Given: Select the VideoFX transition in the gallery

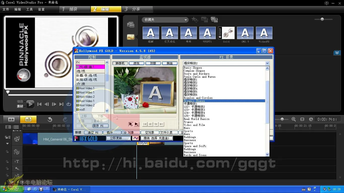Looking at the screenshot, I should [x=264, y=33].
